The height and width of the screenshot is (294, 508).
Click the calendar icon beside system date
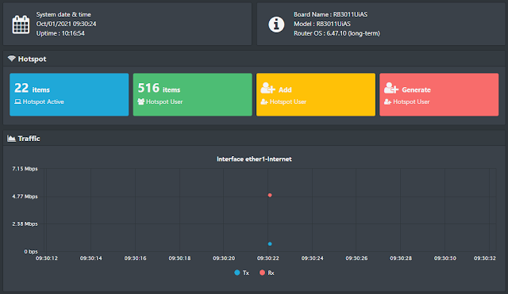pyautogui.click(x=21, y=25)
